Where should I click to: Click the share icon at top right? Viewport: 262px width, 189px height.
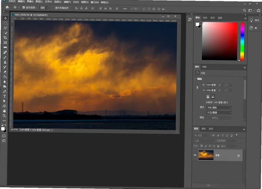point(259,10)
